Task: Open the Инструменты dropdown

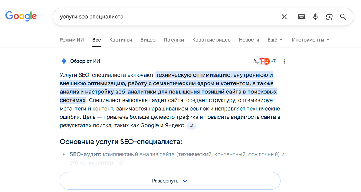Action: [310, 40]
